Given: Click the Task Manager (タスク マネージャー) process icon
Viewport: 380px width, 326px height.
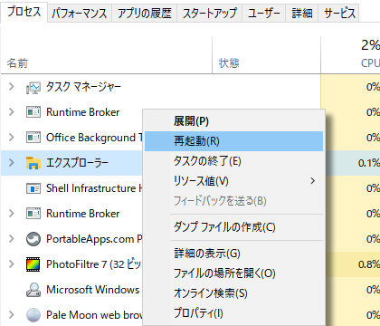Looking at the screenshot, I should [x=33, y=88].
